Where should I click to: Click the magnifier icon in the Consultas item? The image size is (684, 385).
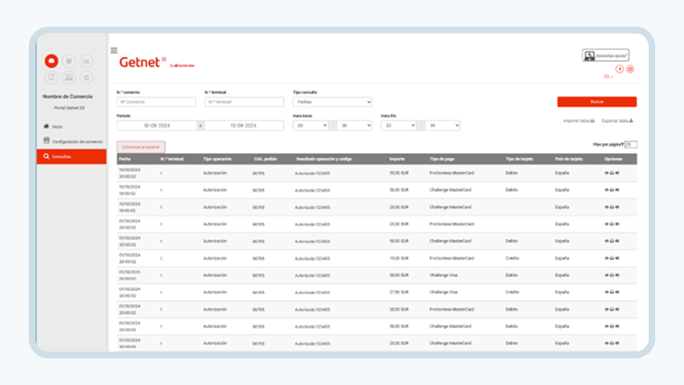click(46, 156)
